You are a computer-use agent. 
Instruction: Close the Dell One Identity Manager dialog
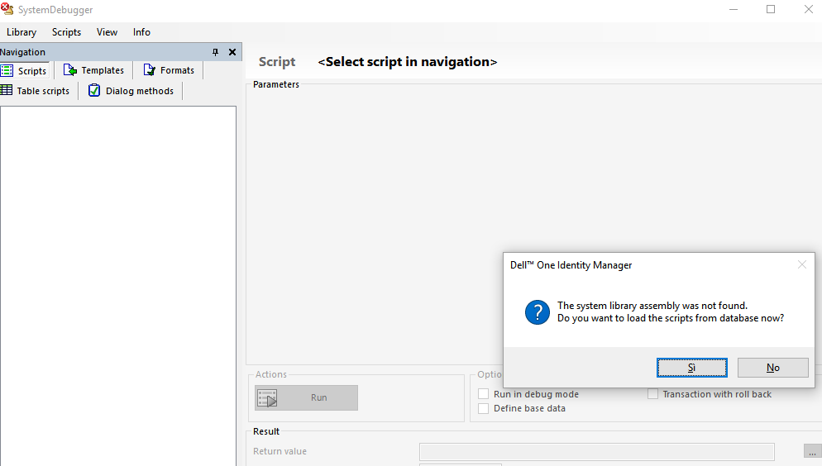(801, 264)
